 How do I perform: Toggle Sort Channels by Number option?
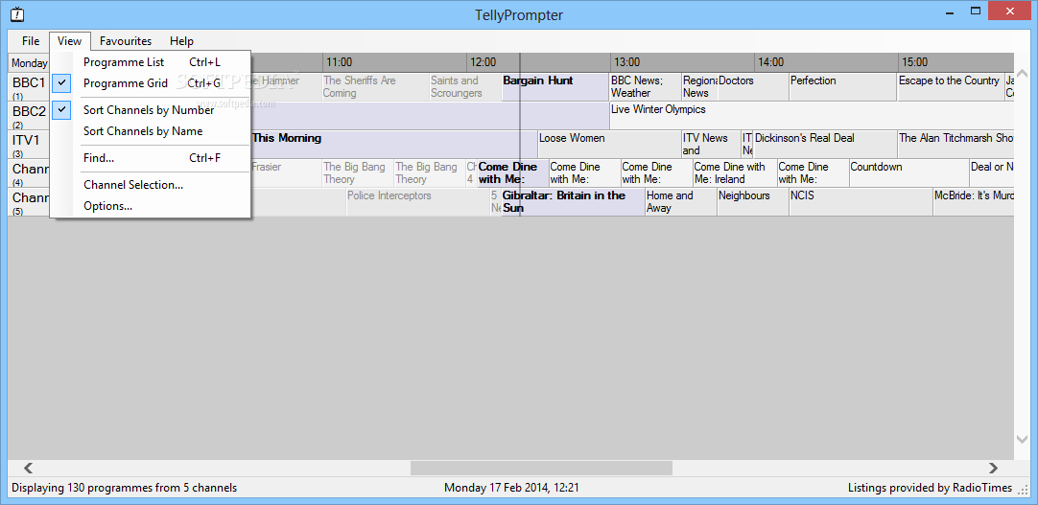(x=151, y=110)
